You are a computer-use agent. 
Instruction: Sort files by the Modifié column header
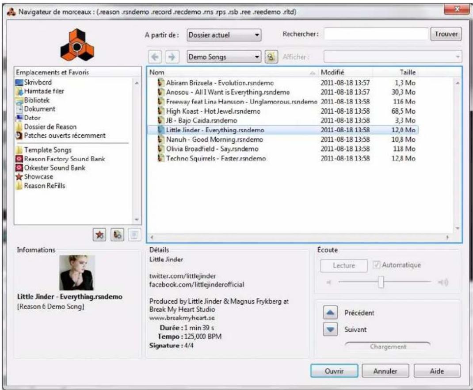coord(345,73)
